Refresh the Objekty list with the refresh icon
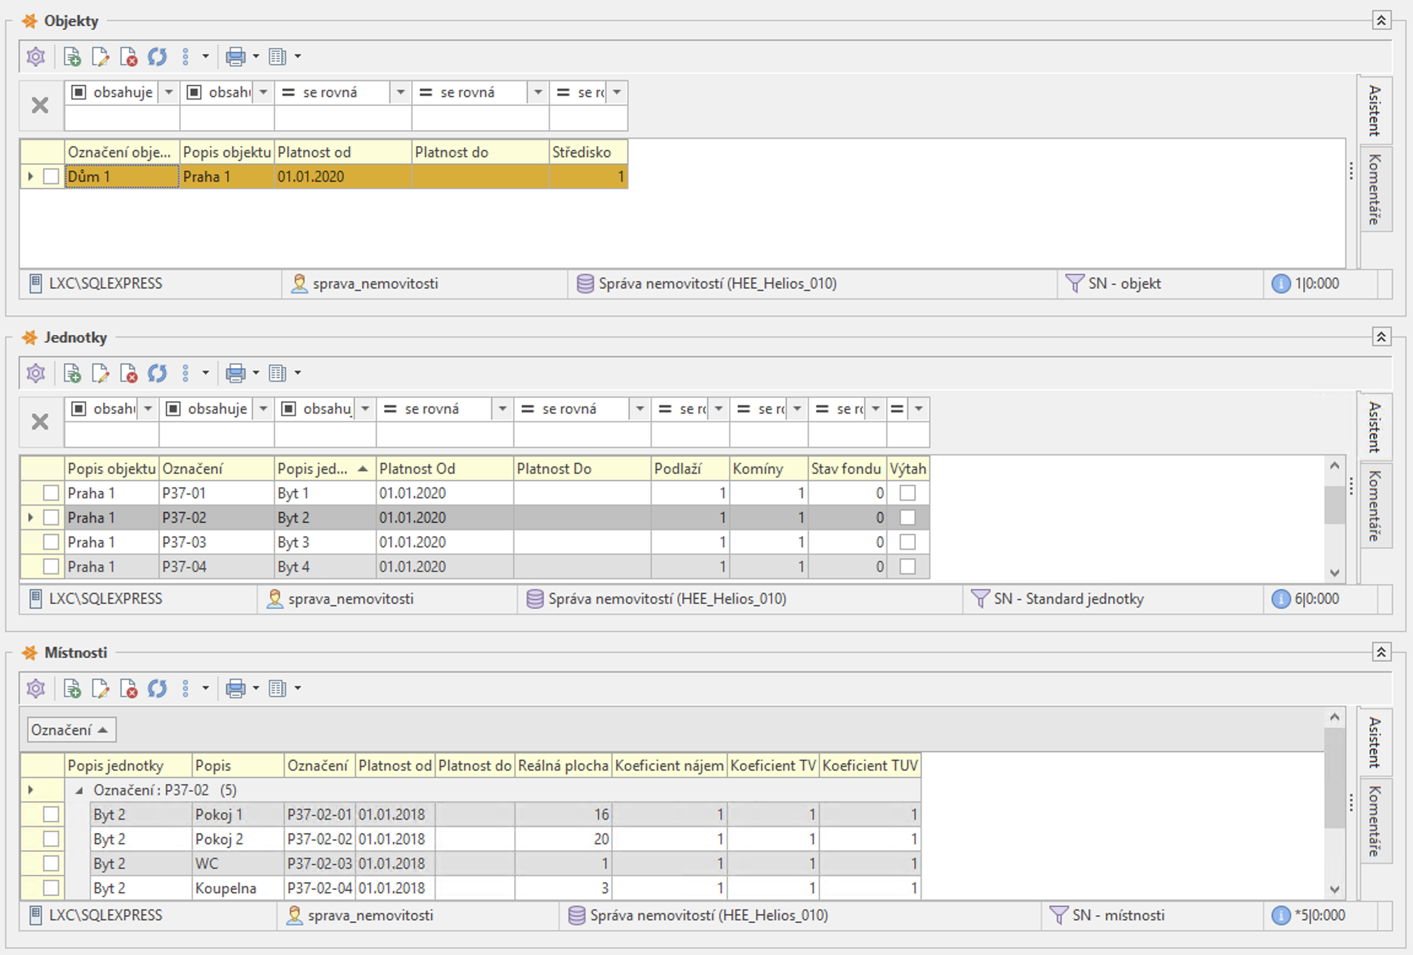This screenshot has height=955, width=1413. (x=157, y=56)
